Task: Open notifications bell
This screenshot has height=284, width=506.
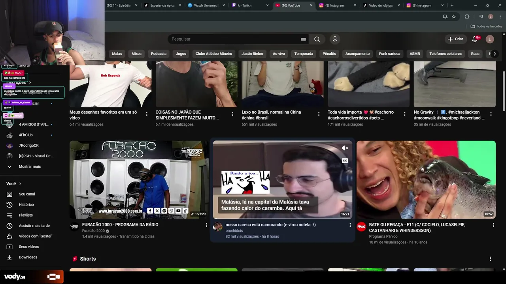Action: (x=475, y=39)
